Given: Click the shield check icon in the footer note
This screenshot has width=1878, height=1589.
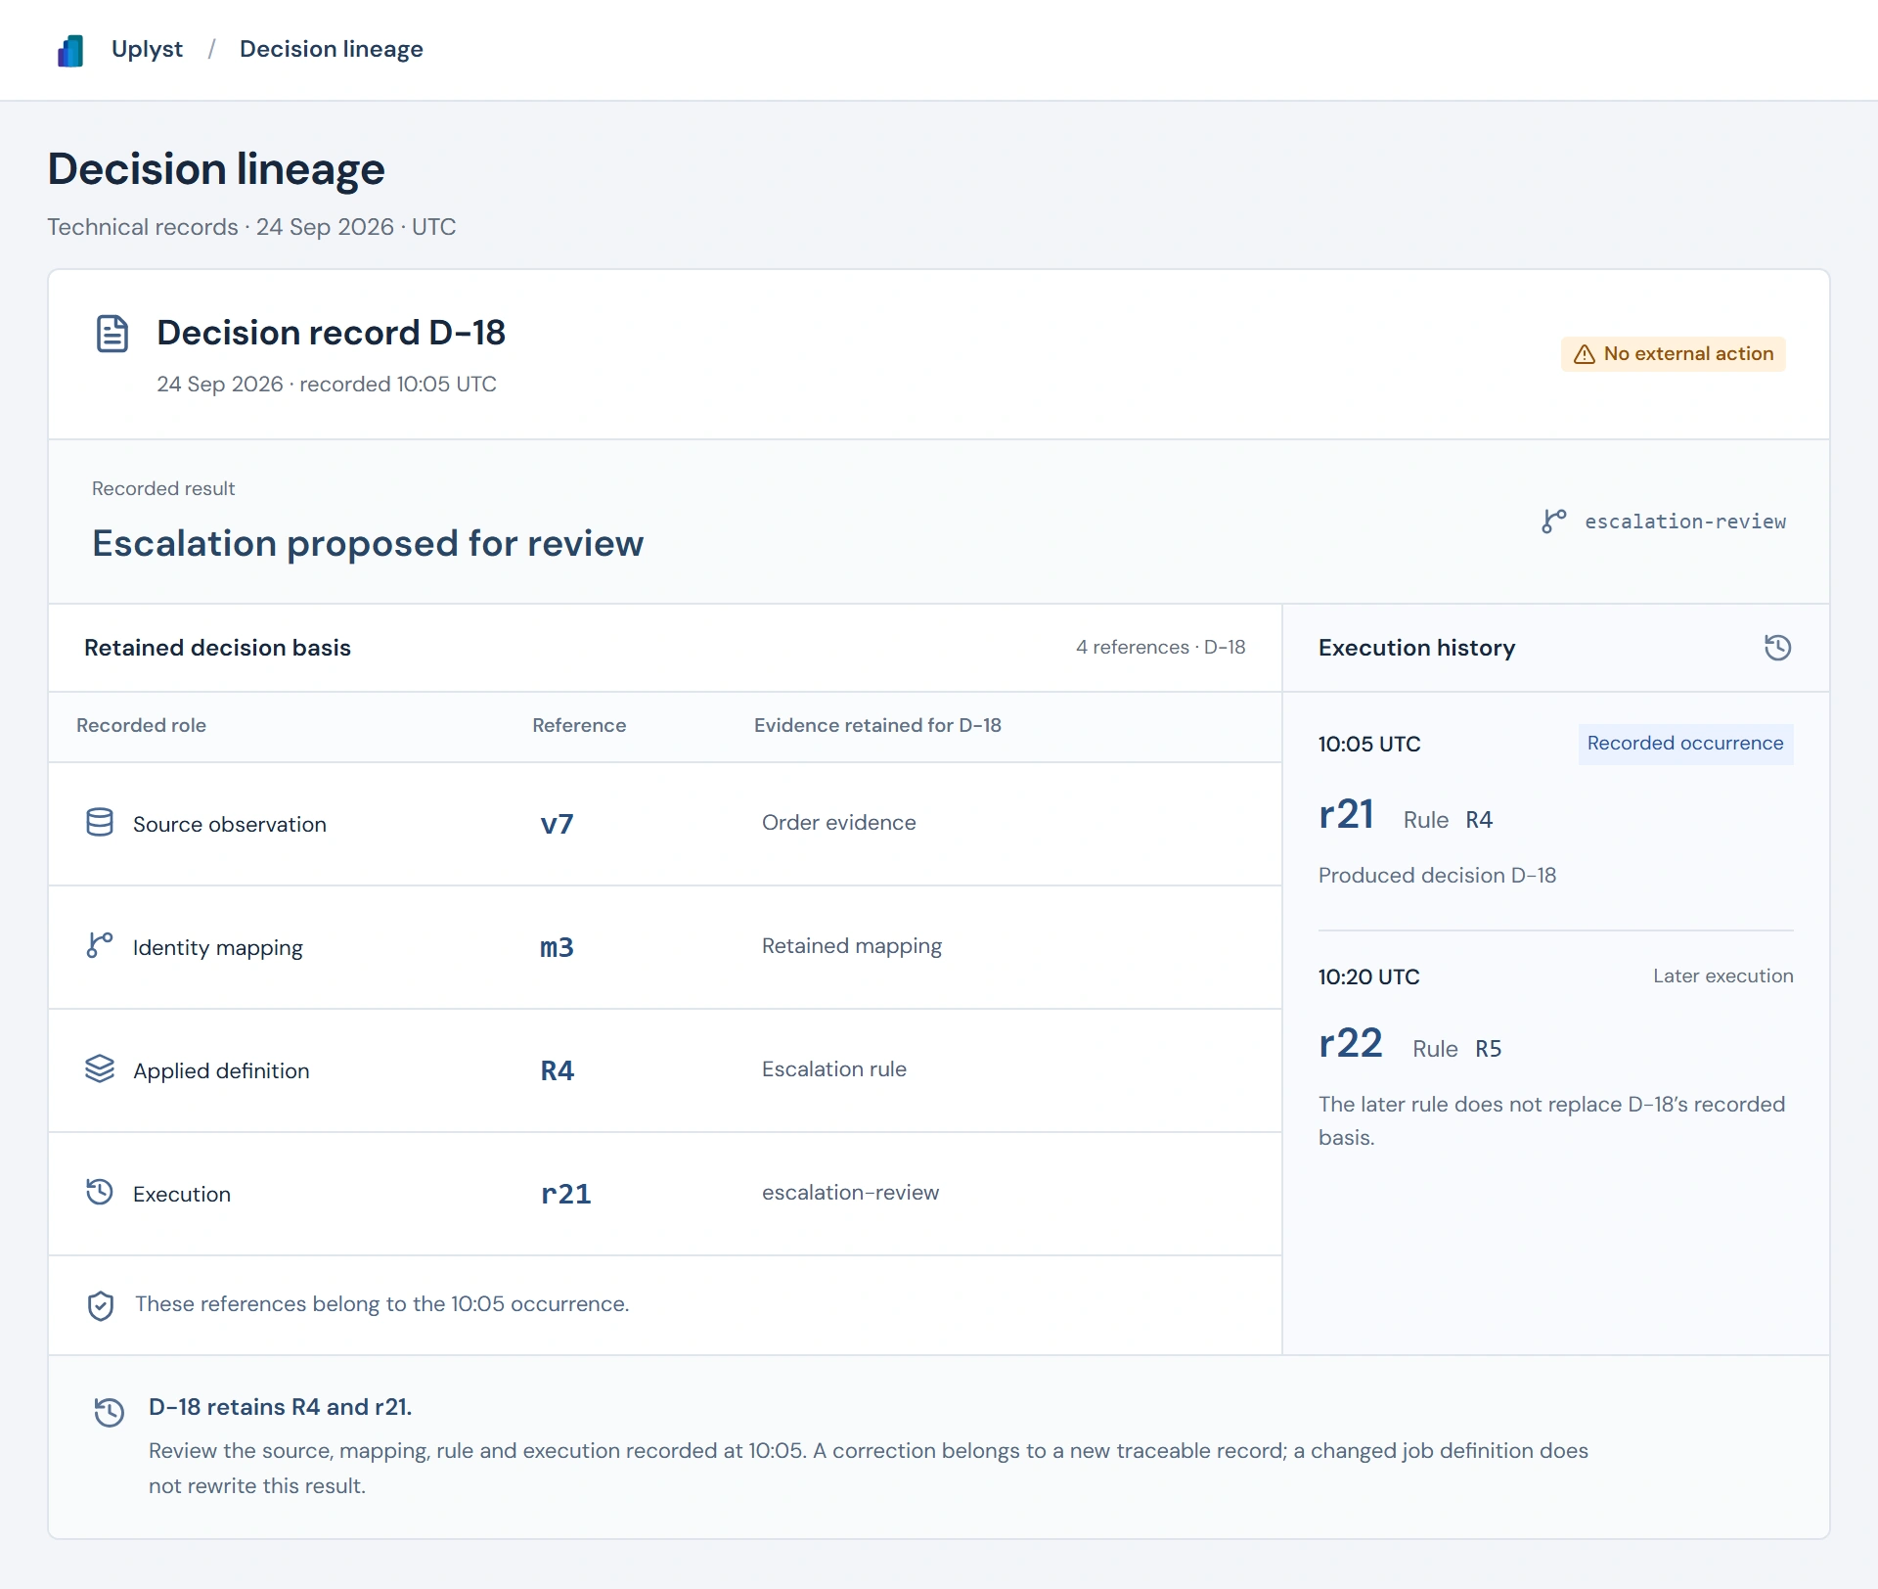Looking at the screenshot, I should pyautogui.click(x=101, y=1305).
